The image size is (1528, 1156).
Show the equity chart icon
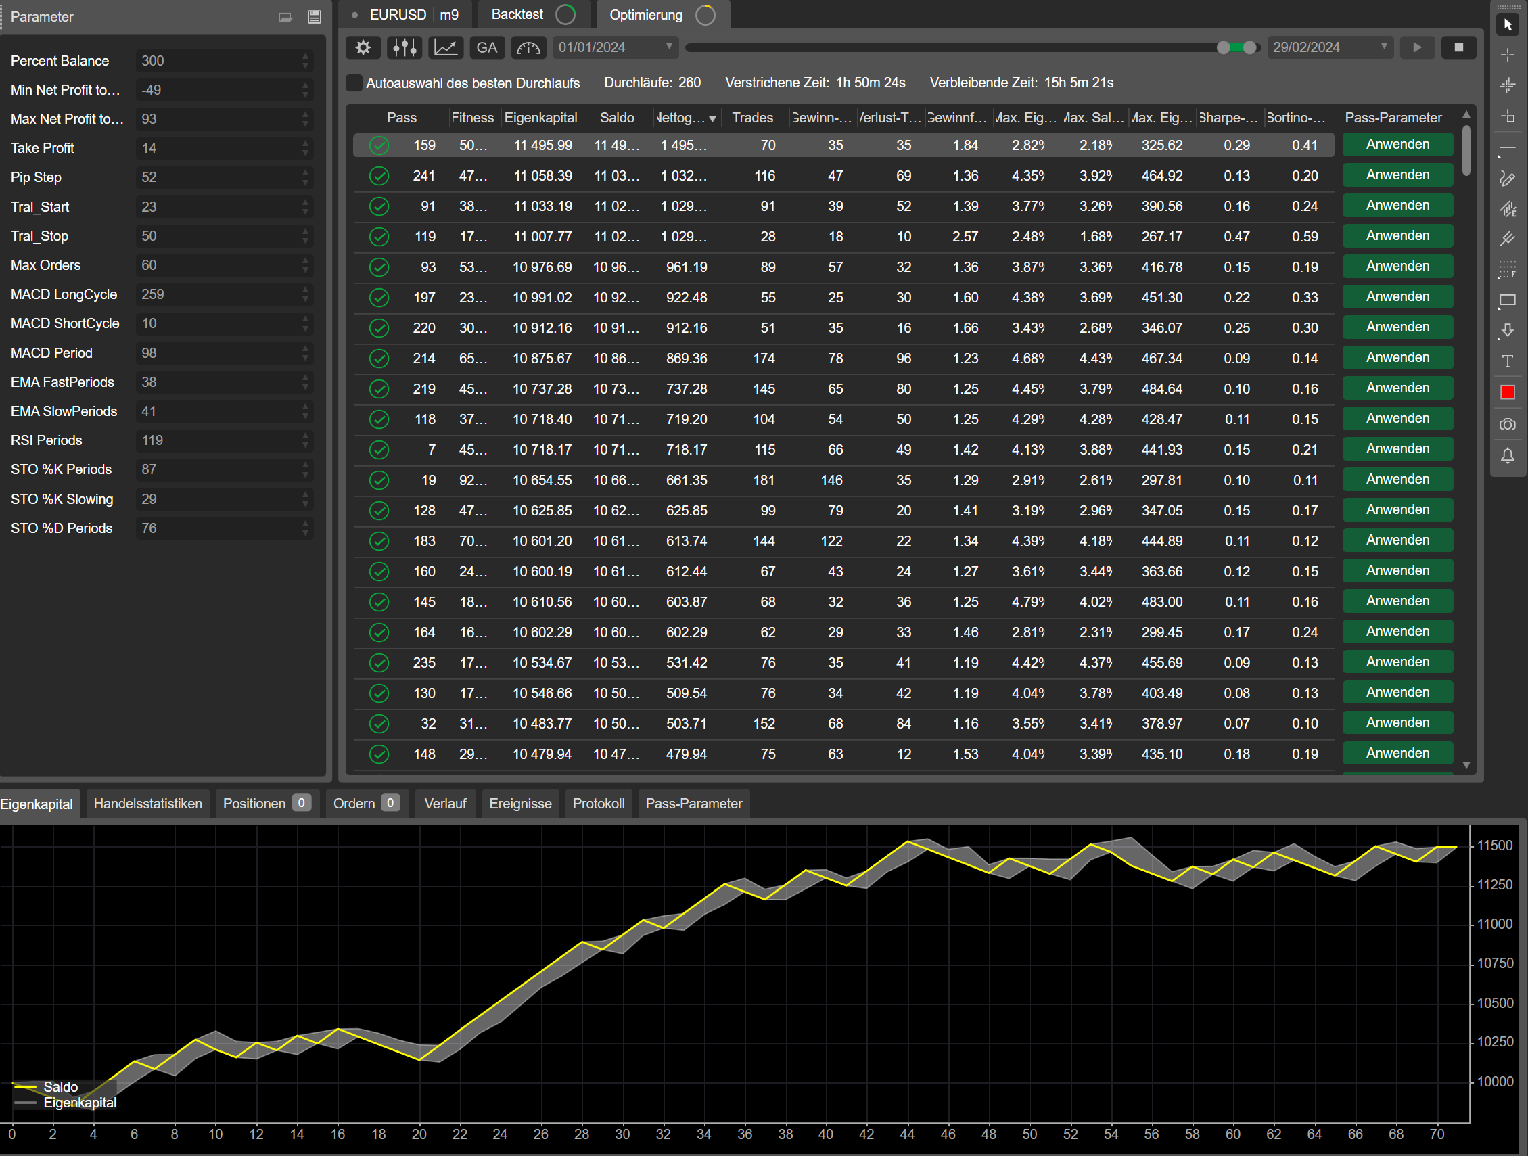(446, 47)
